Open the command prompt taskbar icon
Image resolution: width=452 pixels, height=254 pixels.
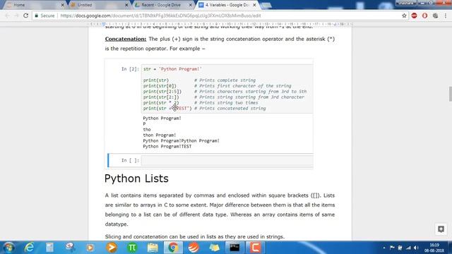(234, 248)
